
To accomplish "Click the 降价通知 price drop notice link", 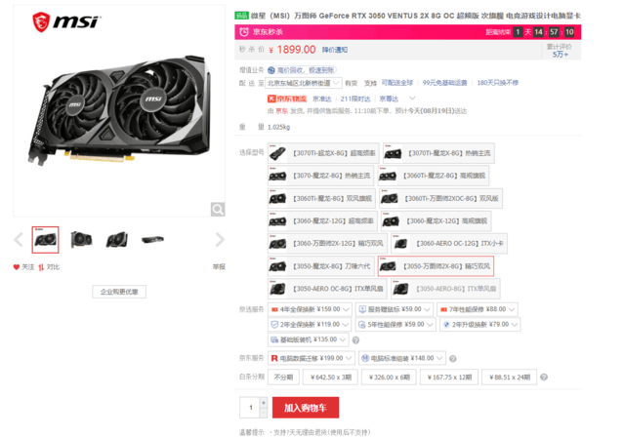I will tap(335, 50).
